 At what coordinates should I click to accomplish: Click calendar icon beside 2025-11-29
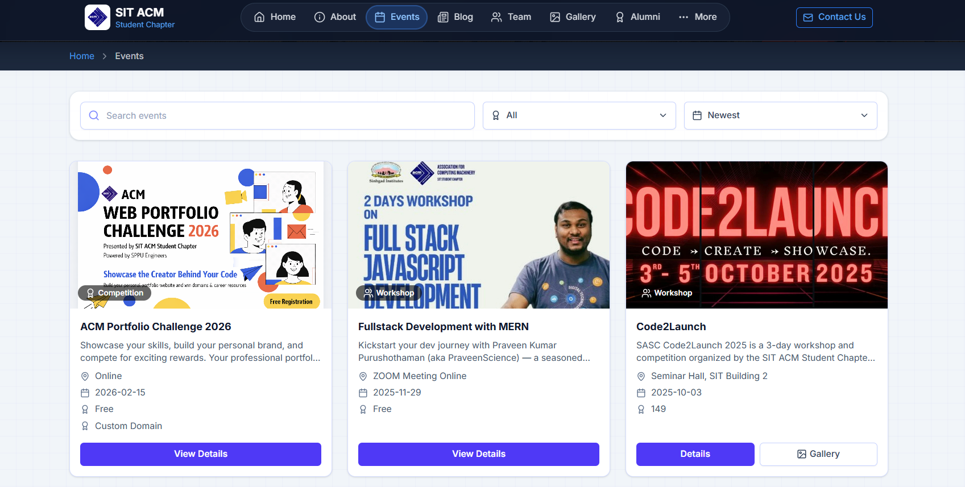363,393
